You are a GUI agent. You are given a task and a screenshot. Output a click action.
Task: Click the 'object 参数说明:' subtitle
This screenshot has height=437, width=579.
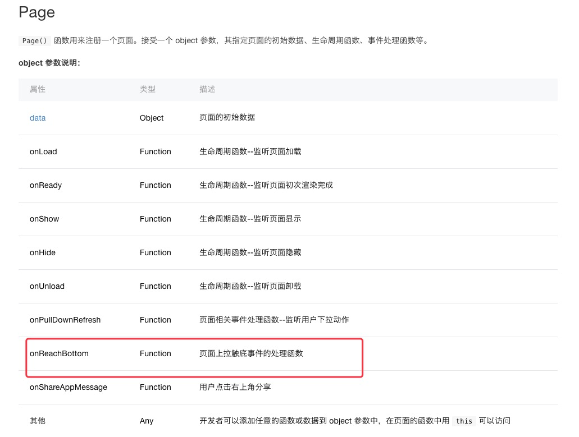tap(49, 63)
